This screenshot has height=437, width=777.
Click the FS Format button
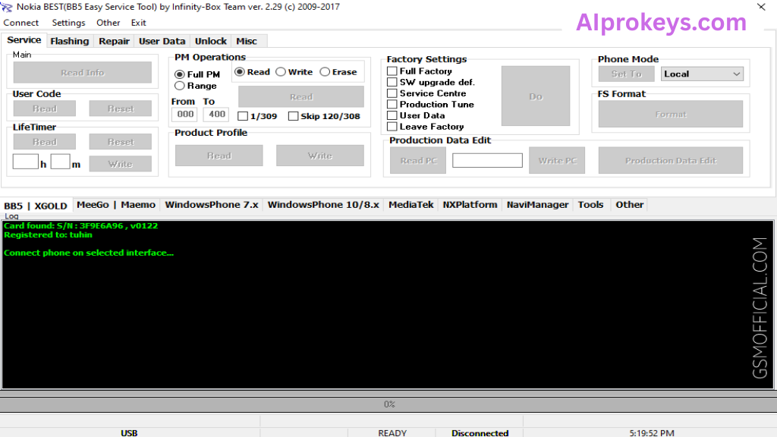coord(671,114)
